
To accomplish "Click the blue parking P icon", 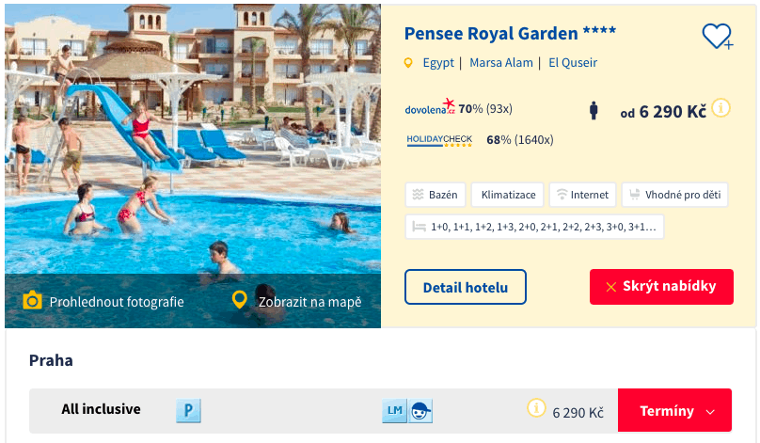I will tap(189, 410).
